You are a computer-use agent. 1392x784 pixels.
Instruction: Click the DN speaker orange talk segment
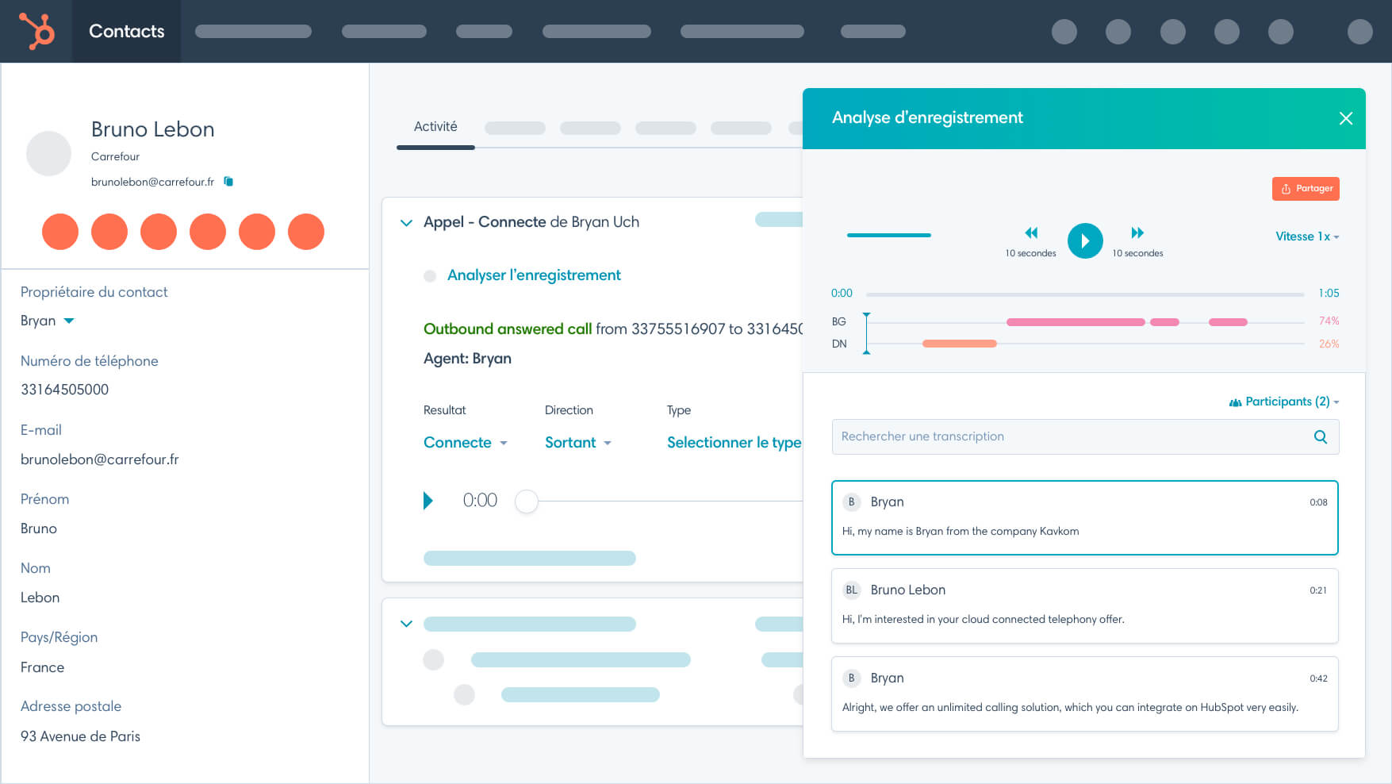[x=960, y=344]
